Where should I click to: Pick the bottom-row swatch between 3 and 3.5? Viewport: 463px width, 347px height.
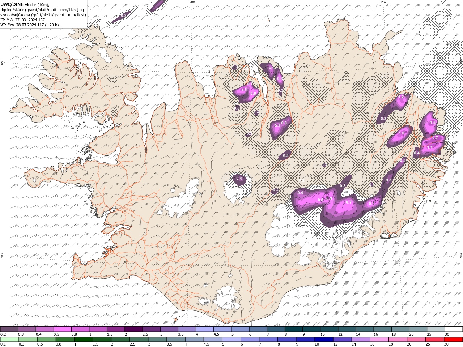(x=158, y=339)
